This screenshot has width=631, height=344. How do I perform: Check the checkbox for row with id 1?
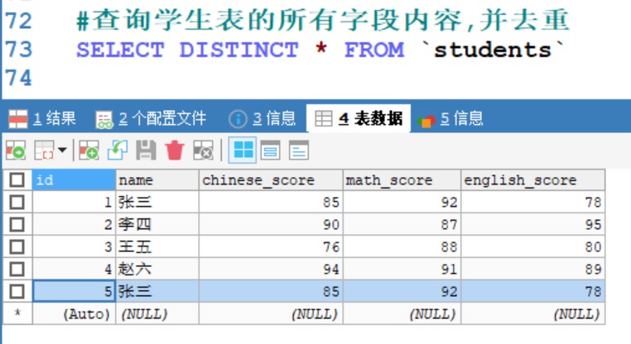17,202
